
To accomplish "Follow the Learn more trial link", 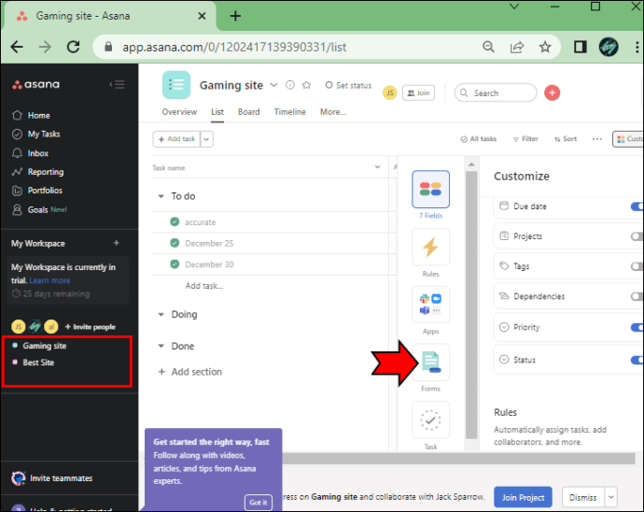I will [x=49, y=280].
